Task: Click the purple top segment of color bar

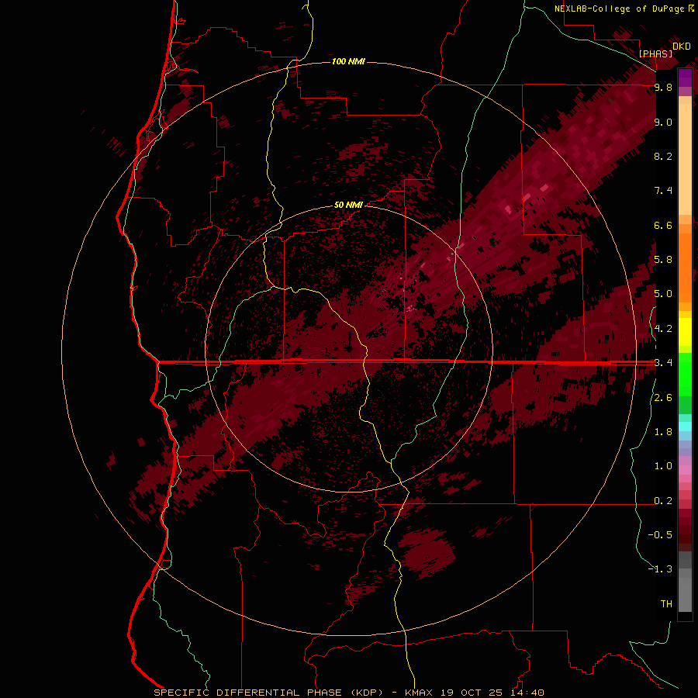Action: (x=685, y=78)
